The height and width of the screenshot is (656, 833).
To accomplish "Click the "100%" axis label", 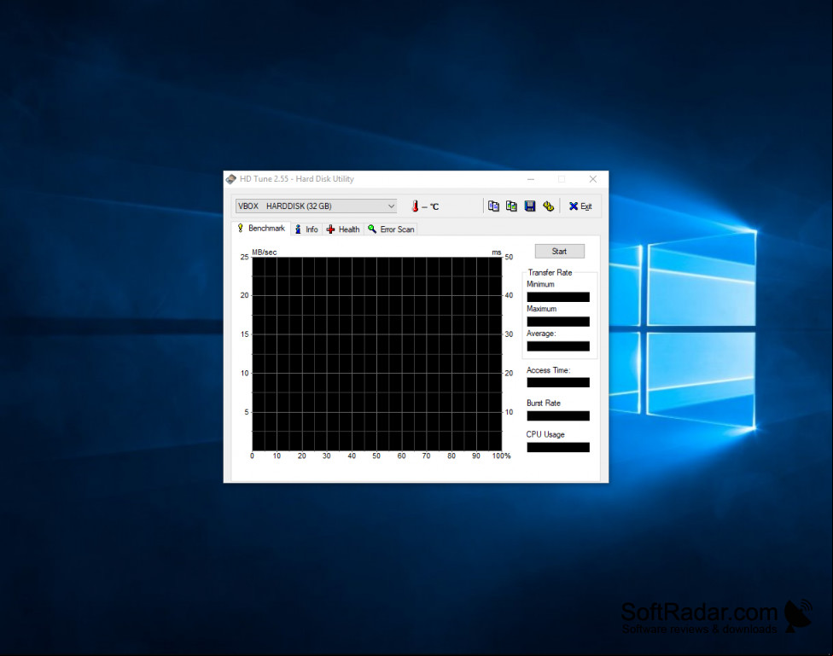I will 501,456.
